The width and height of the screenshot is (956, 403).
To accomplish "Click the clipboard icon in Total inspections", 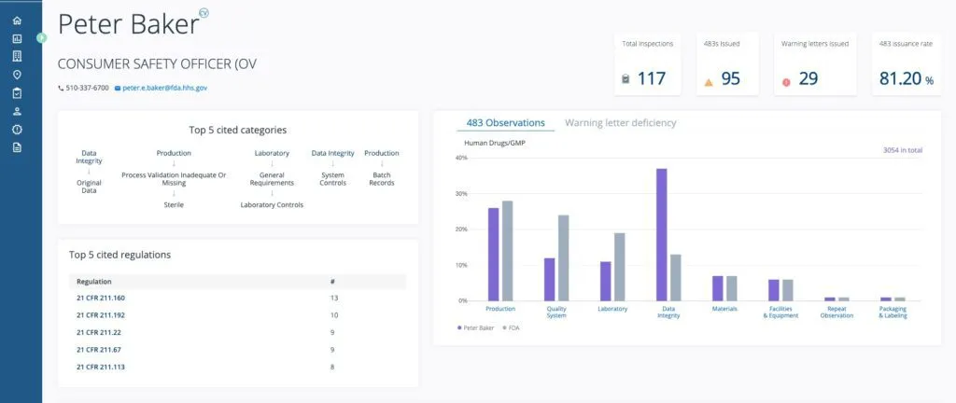I will (x=626, y=79).
